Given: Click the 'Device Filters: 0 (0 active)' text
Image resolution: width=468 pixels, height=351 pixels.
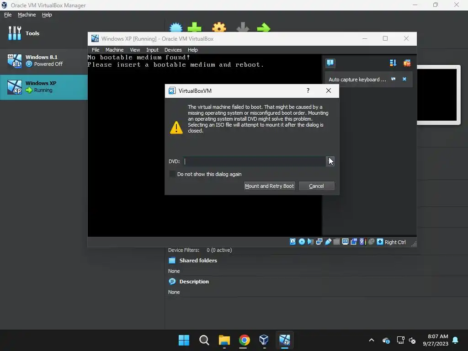Looking at the screenshot, I should [200, 250].
